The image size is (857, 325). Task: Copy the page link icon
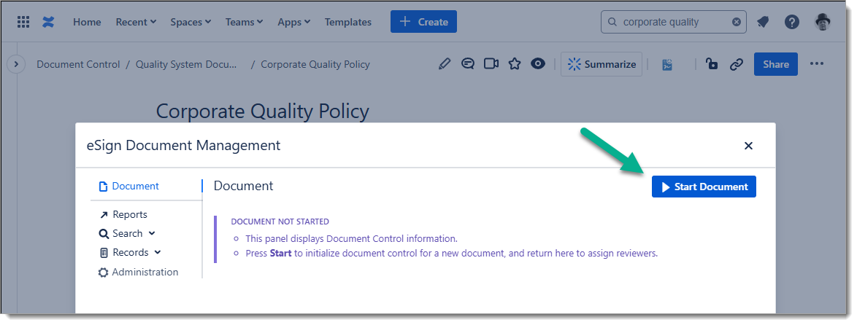(x=736, y=64)
